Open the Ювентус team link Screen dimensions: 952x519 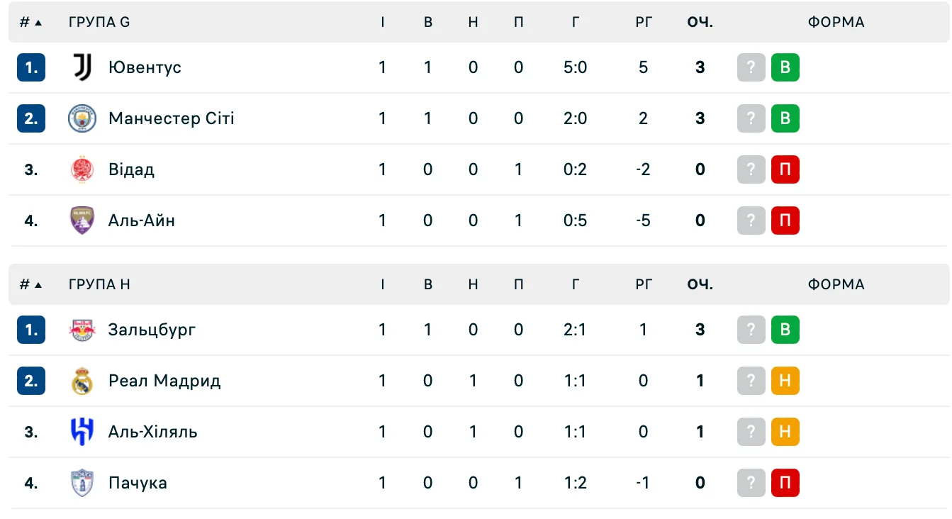coord(145,67)
